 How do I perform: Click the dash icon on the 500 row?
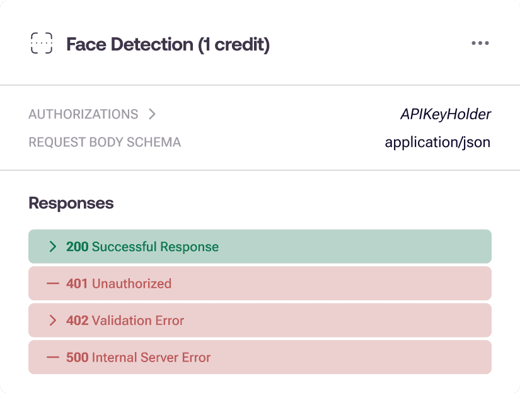[x=53, y=358]
